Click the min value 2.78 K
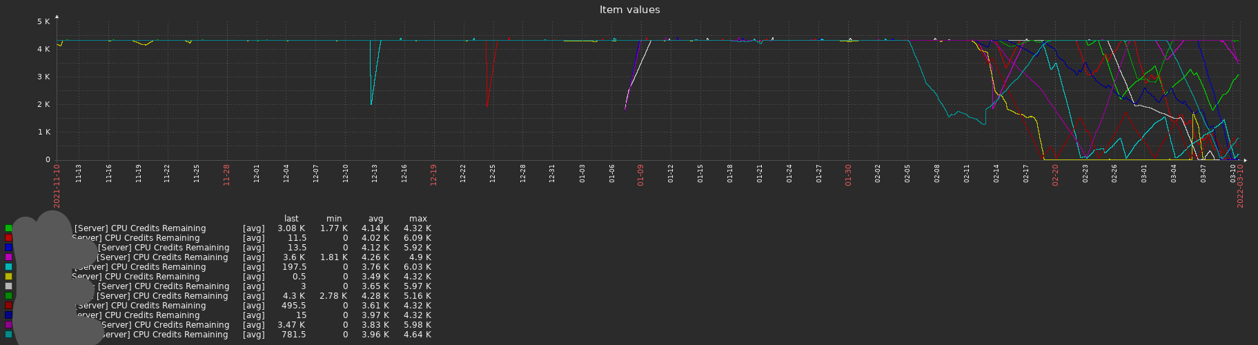This screenshot has height=345, width=1258. [334, 296]
